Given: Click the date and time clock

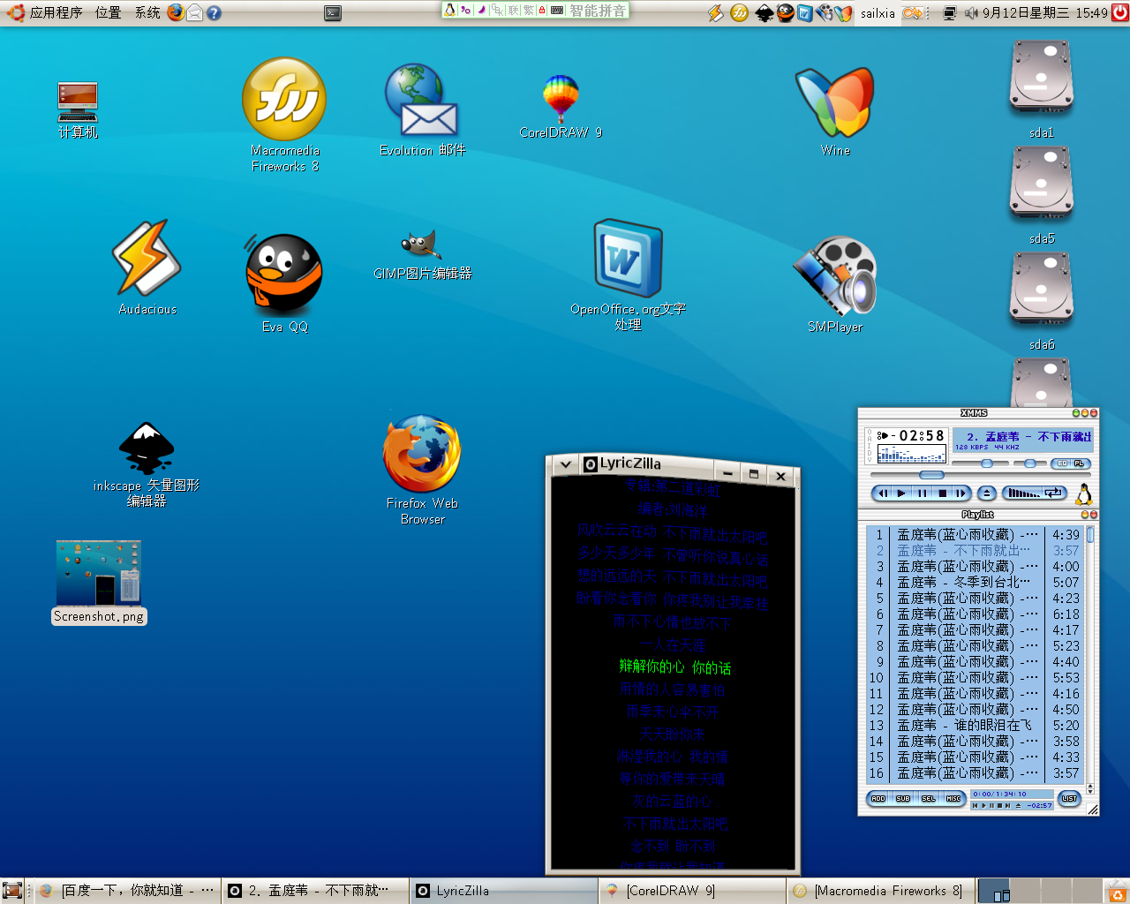Looking at the screenshot, I should tap(1044, 12).
